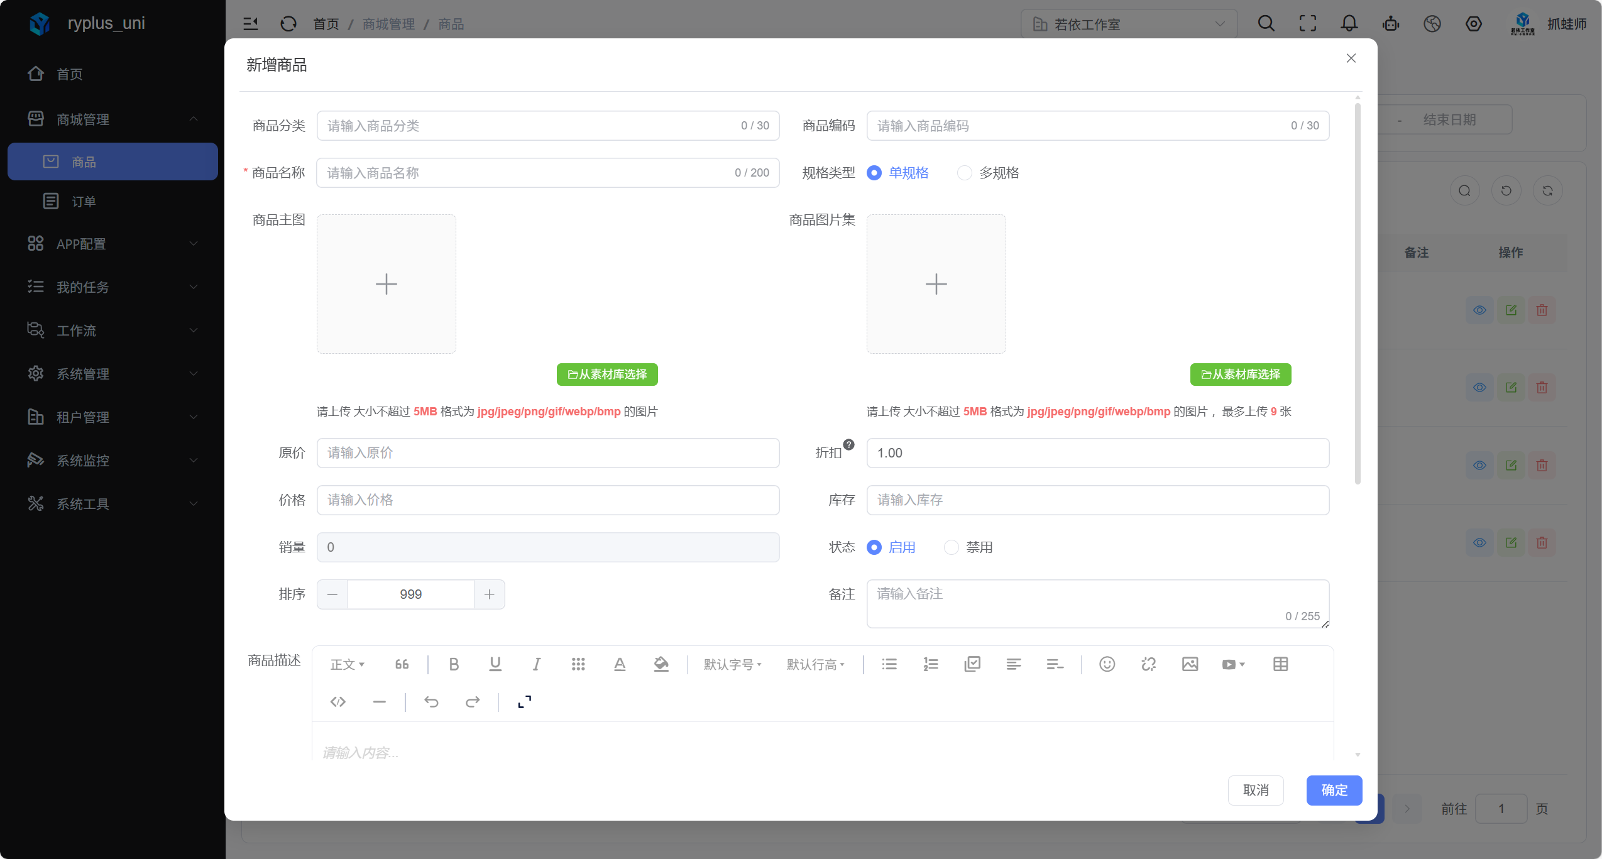Image resolution: width=1602 pixels, height=859 pixels.
Task: Toggle underline formatting in editor toolbar
Action: point(495,664)
